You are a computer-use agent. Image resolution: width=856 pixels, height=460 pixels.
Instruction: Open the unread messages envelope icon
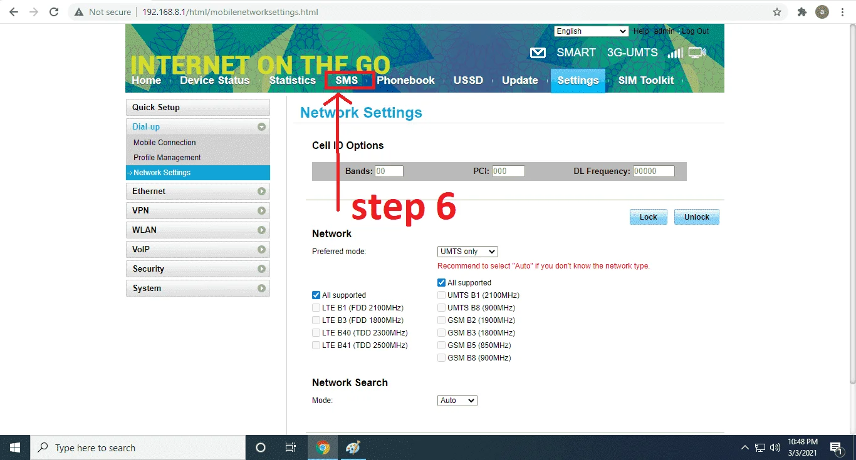point(538,53)
